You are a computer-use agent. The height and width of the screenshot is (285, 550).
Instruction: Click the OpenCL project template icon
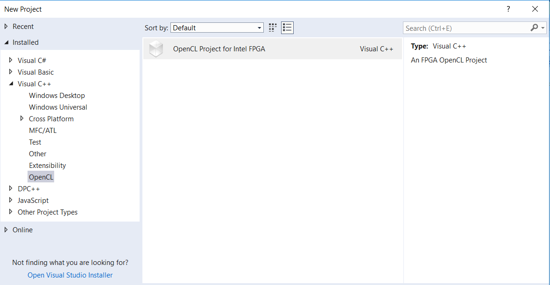(x=156, y=49)
